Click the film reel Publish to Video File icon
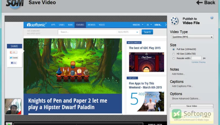The height and width of the screenshot is (125, 220). click(174, 21)
